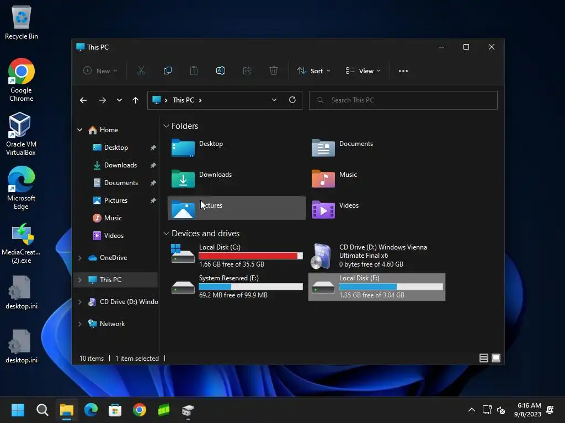
Task: Click the Rename icon in toolbar
Action: 221,71
